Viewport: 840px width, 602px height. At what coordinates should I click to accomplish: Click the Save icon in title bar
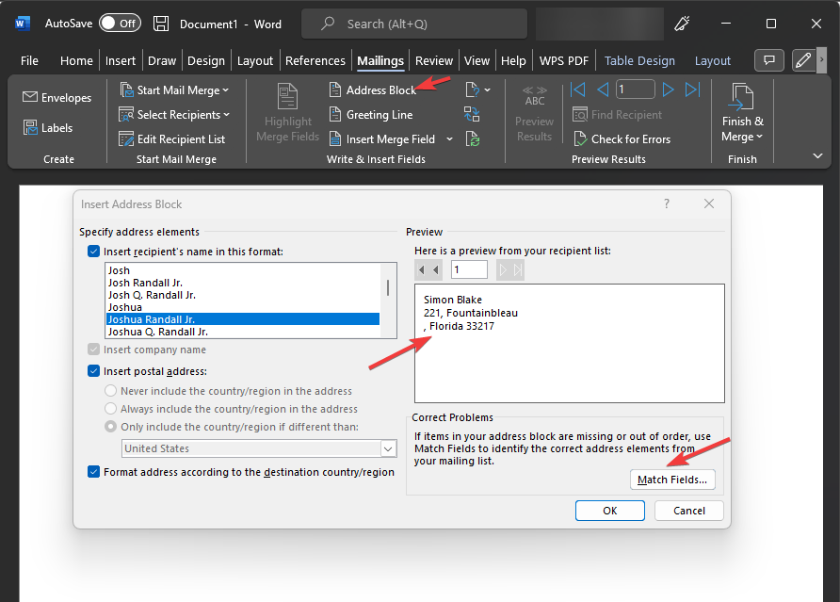click(161, 24)
